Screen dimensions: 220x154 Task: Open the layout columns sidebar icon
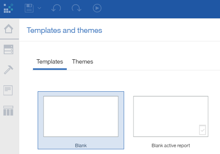8,110
